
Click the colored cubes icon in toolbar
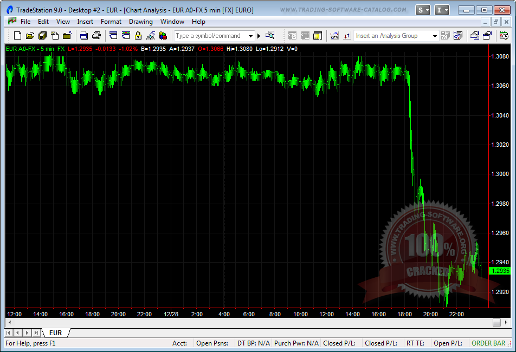[163, 36]
